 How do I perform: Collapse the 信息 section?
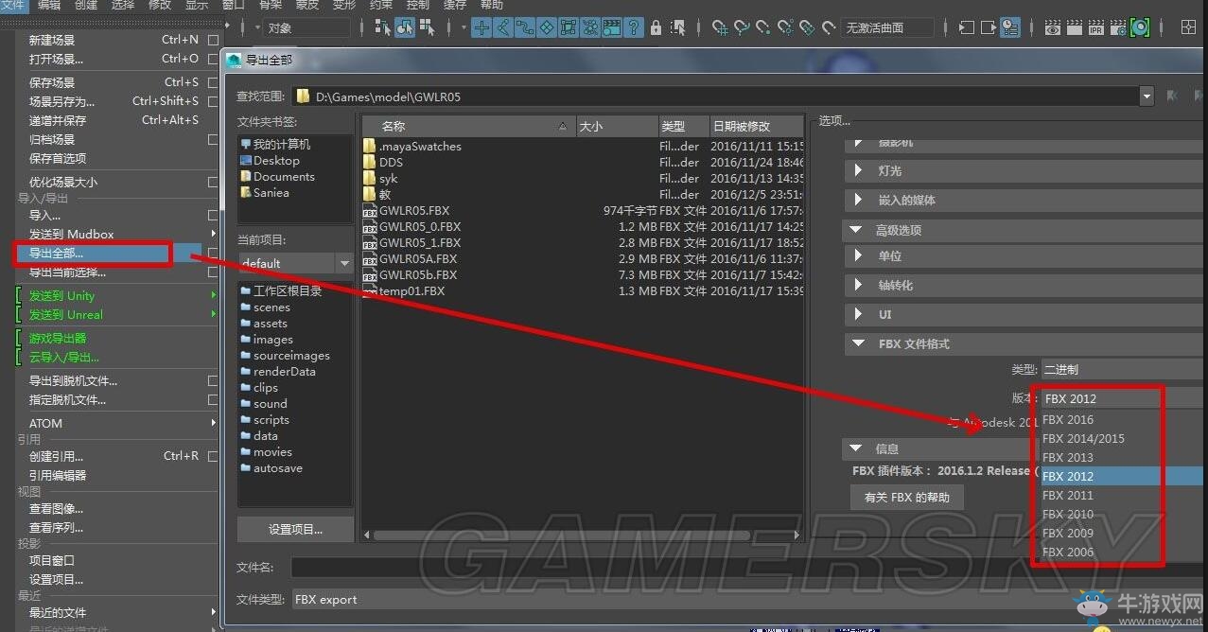pos(856,449)
